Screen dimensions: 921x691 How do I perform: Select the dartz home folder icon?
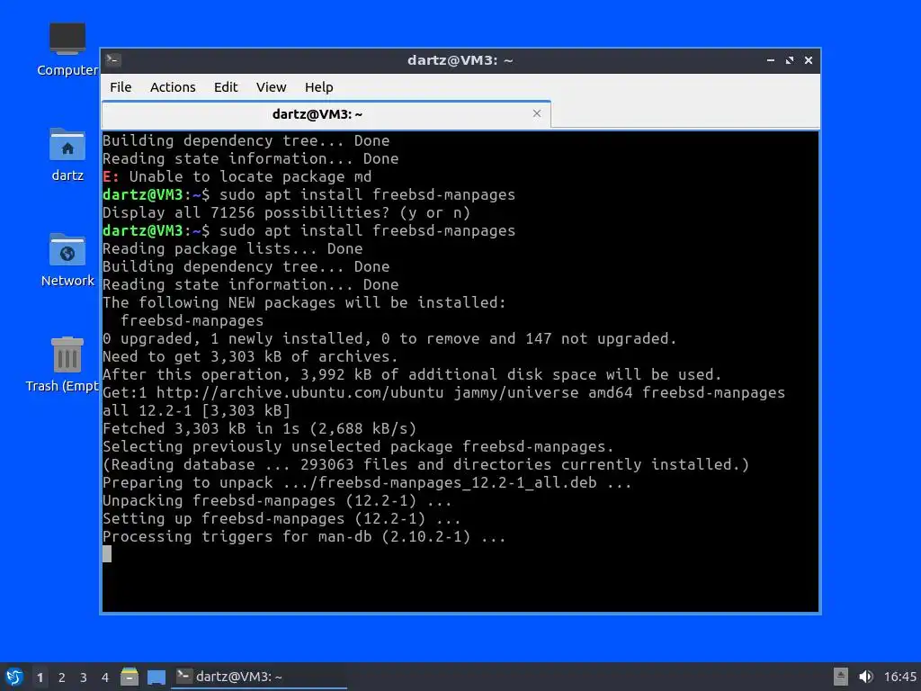pos(67,155)
